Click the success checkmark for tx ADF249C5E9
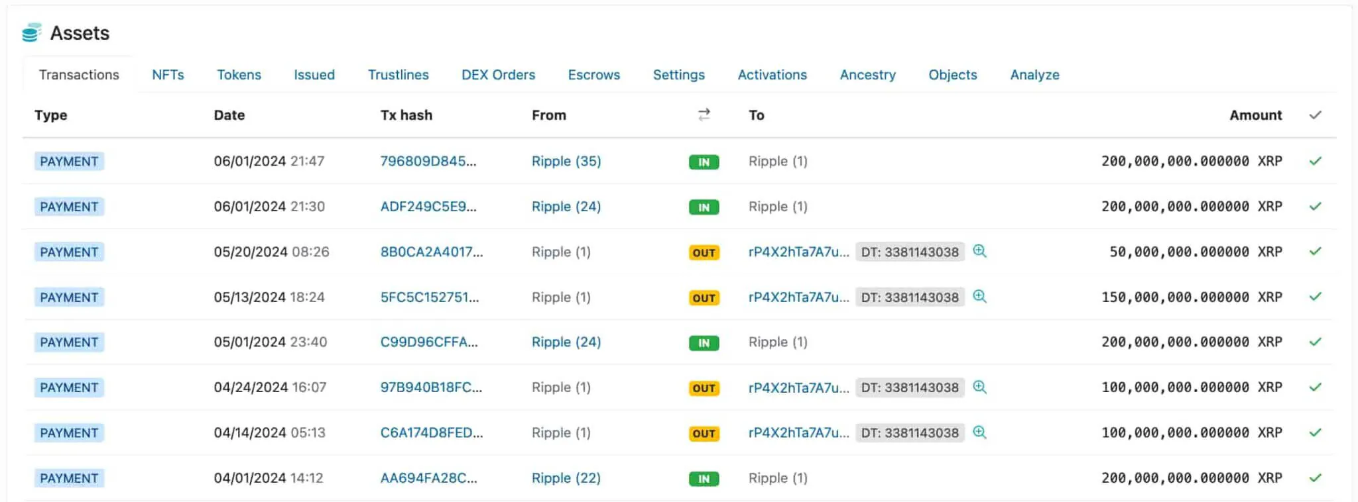This screenshot has height=502, width=1358. [x=1316, y=206]
